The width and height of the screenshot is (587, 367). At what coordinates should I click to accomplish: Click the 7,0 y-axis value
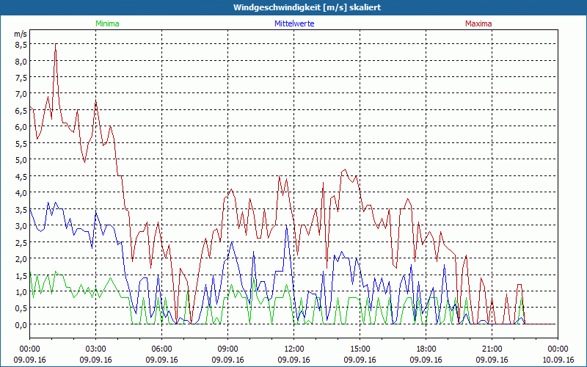pyautogui.click(x=21, y=94)
